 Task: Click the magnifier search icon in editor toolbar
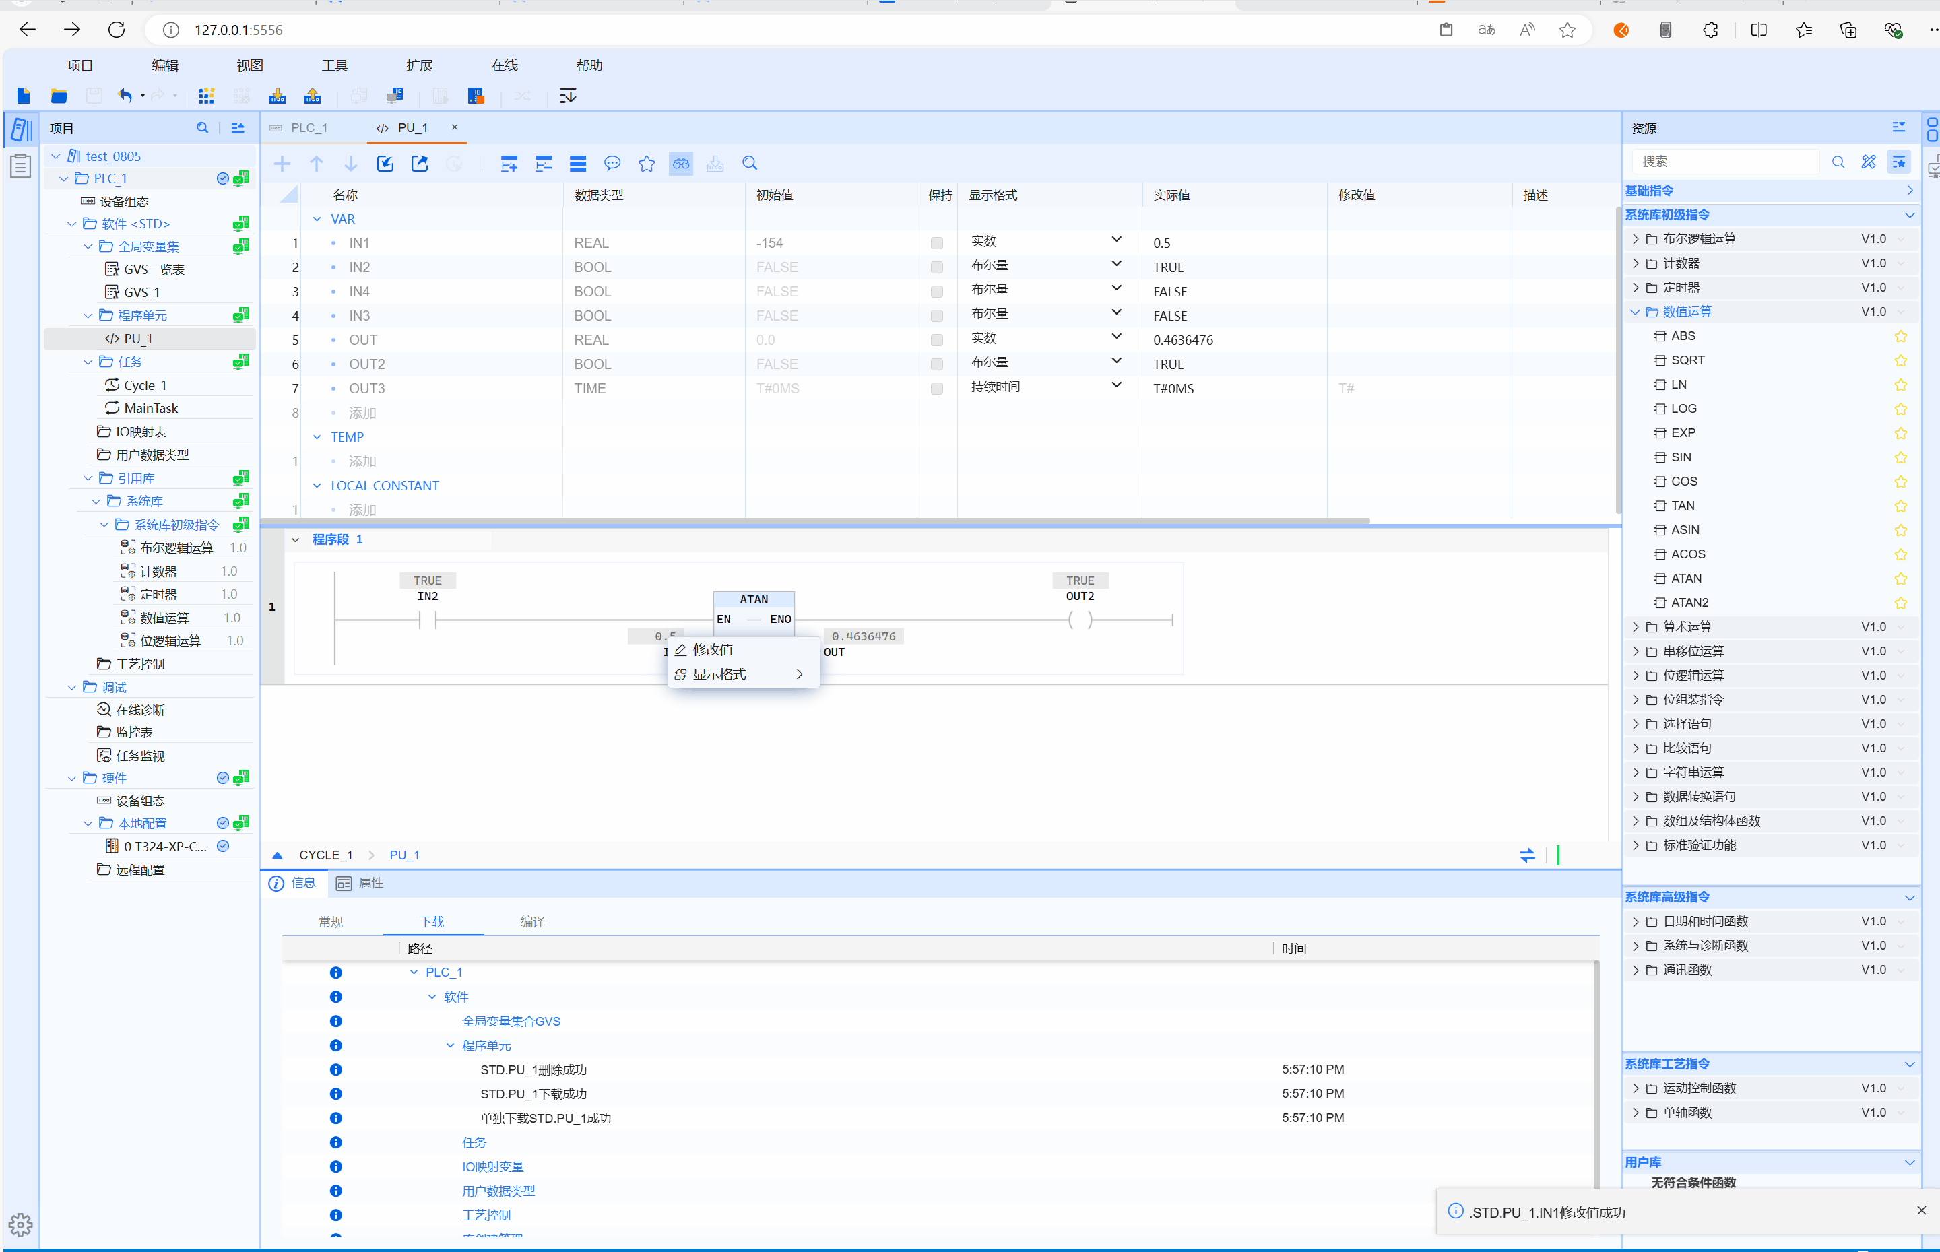[750, 164]
